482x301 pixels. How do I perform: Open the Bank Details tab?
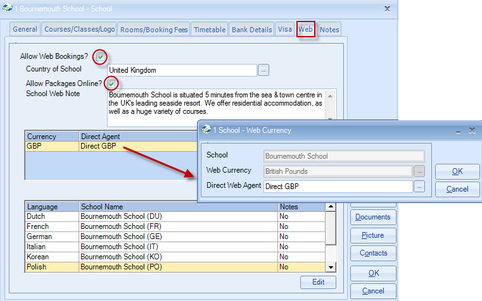click(x=251, y=30)
